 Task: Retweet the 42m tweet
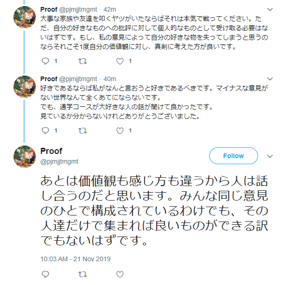tap(83, 61)
